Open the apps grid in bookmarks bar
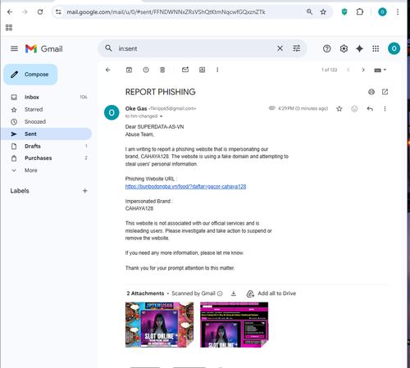The width and height of the screenshot is (410, 368). tap(9, 28)
